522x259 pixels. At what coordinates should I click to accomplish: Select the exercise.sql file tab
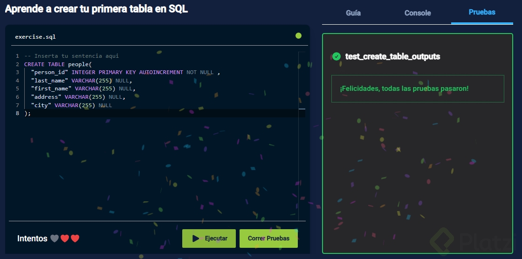coord(35,36)
